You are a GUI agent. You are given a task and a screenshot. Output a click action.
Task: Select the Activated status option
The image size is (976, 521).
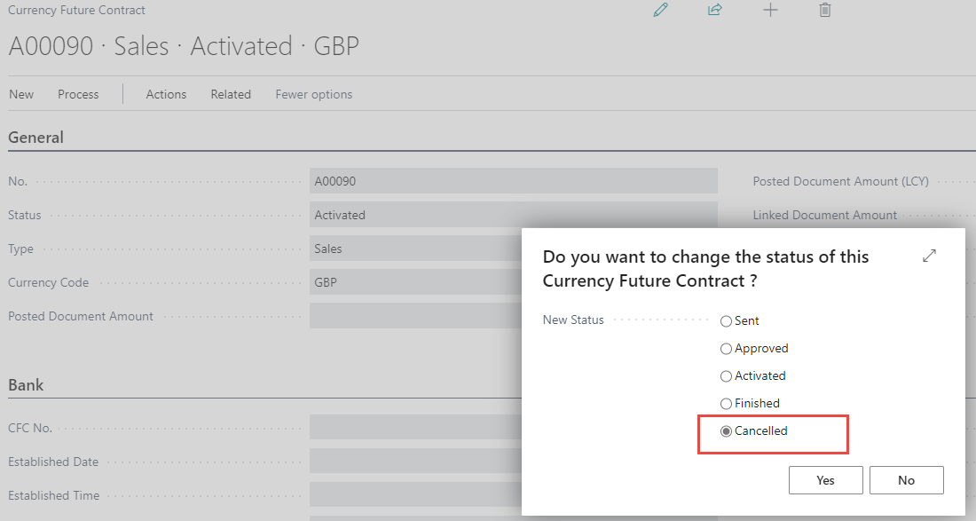tap(727, 376)
